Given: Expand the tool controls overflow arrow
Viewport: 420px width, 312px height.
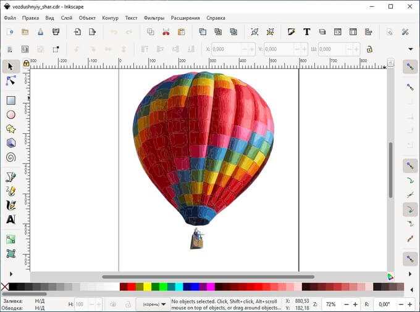Looking at the screenshot, I should pos(411,49).
